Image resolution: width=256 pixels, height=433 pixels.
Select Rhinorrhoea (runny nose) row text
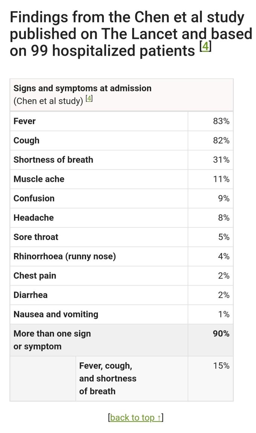(x=65, y=257)
